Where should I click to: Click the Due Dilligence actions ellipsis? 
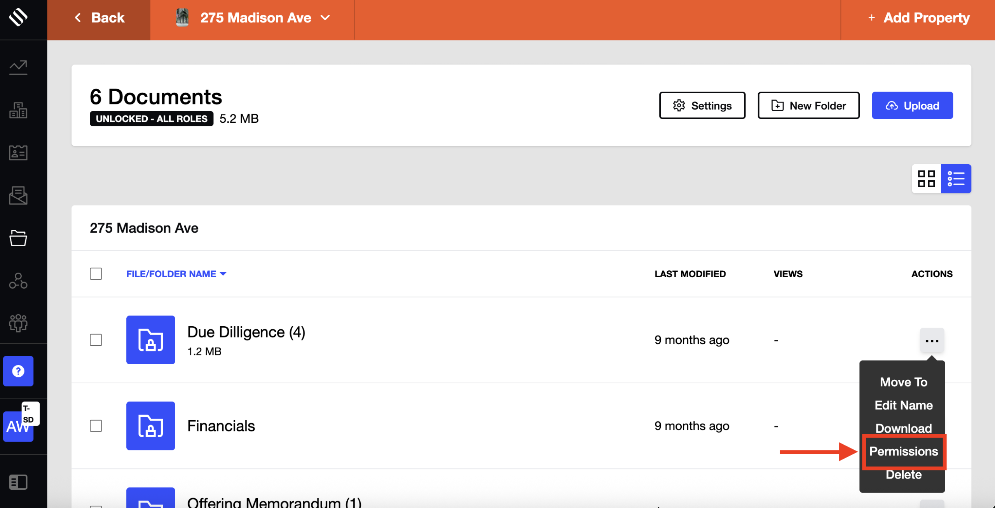tap(932, 341)
